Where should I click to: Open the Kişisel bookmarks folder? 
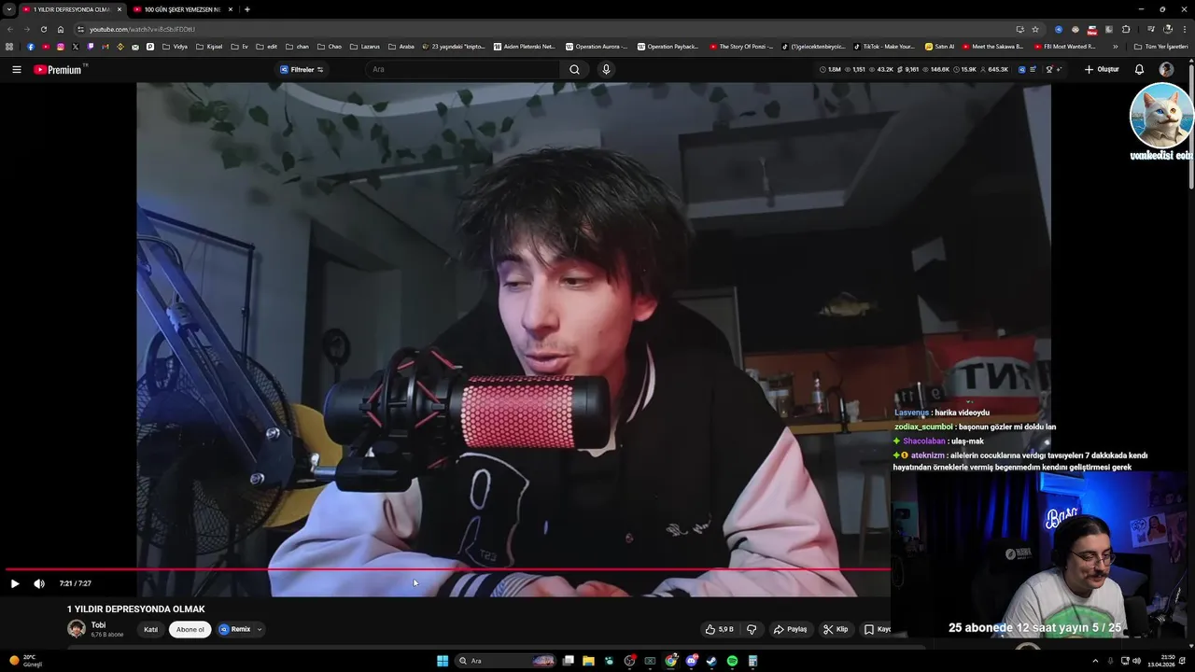(209, 46)
